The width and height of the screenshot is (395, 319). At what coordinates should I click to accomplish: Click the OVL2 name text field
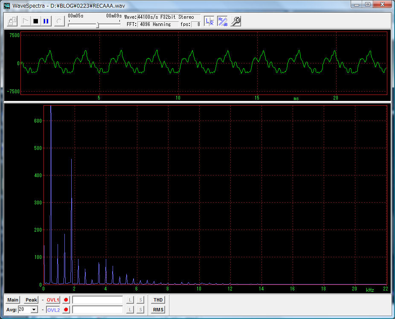98,310
